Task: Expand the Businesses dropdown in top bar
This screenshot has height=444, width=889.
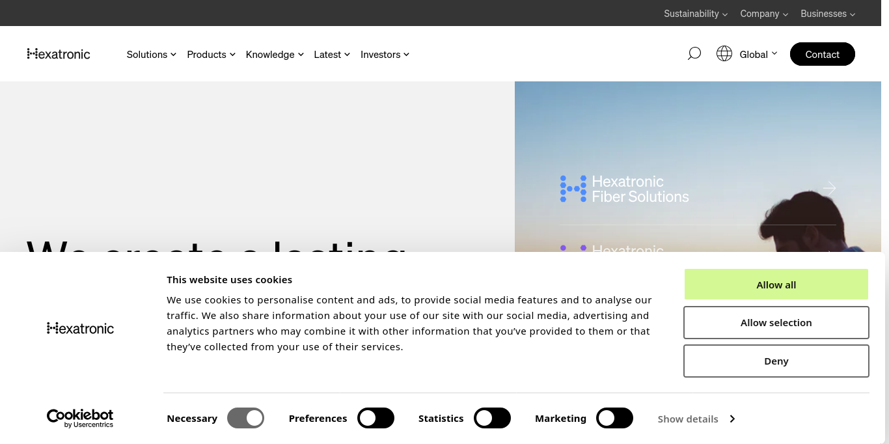Action: coord(828,13)
